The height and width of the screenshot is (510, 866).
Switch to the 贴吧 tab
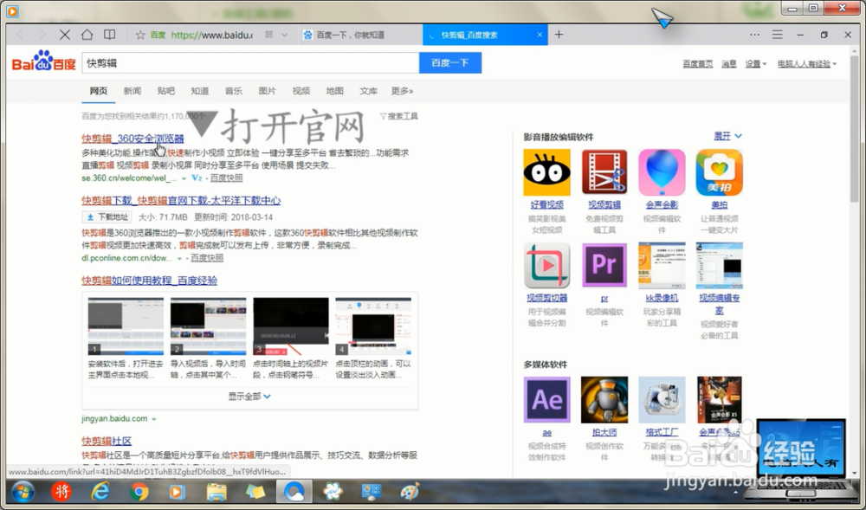pos(165,91)
